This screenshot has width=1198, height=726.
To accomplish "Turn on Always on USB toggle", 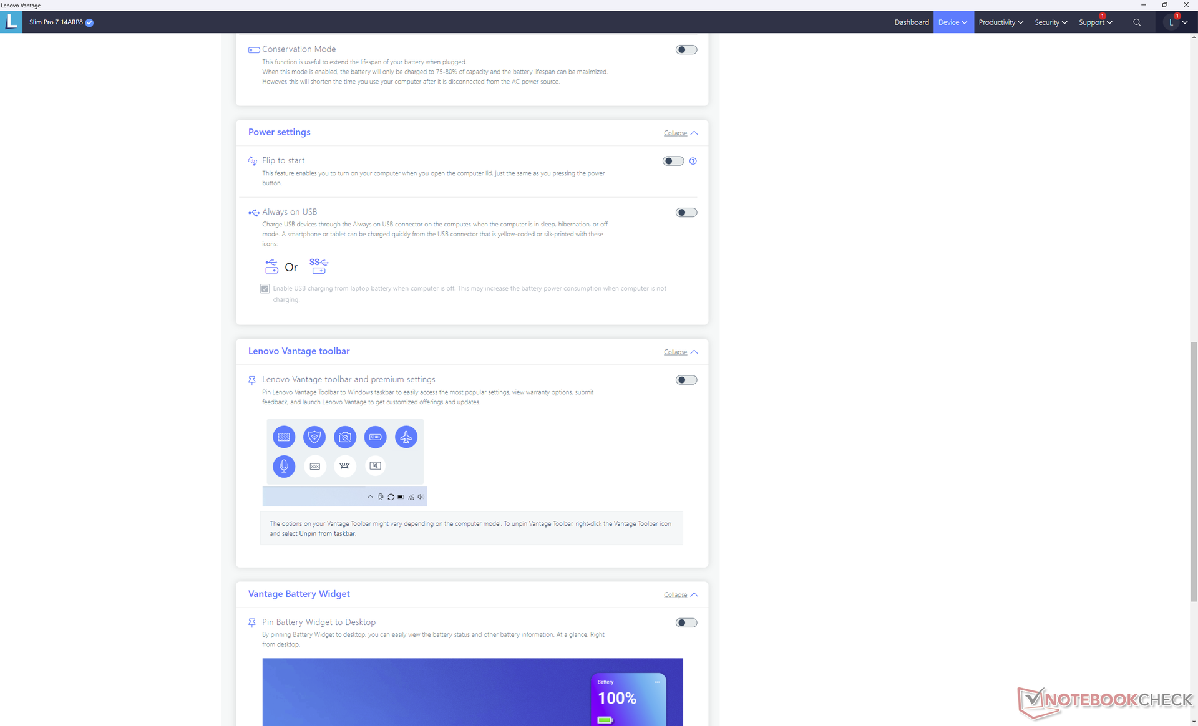I will click(x=686, y=213).
